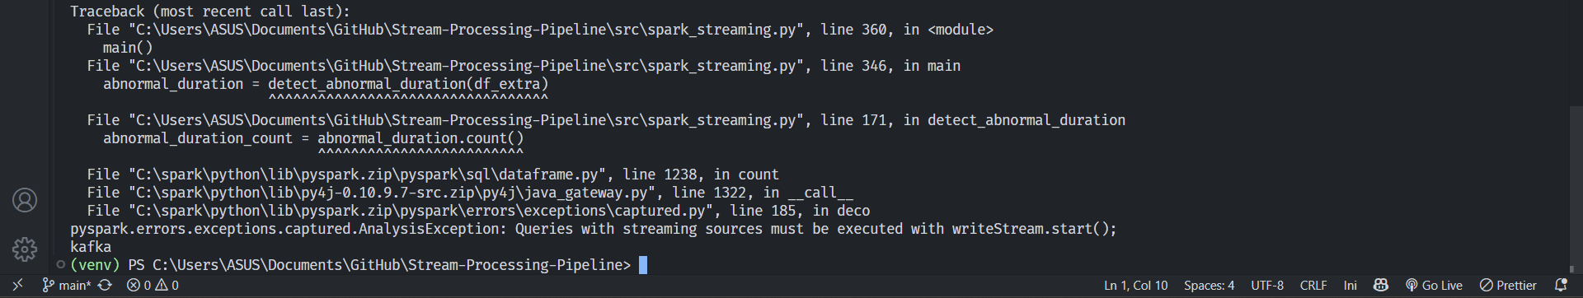Change end of line sequence CRLF
The image size is (1583, 298).
(1313, 285)
